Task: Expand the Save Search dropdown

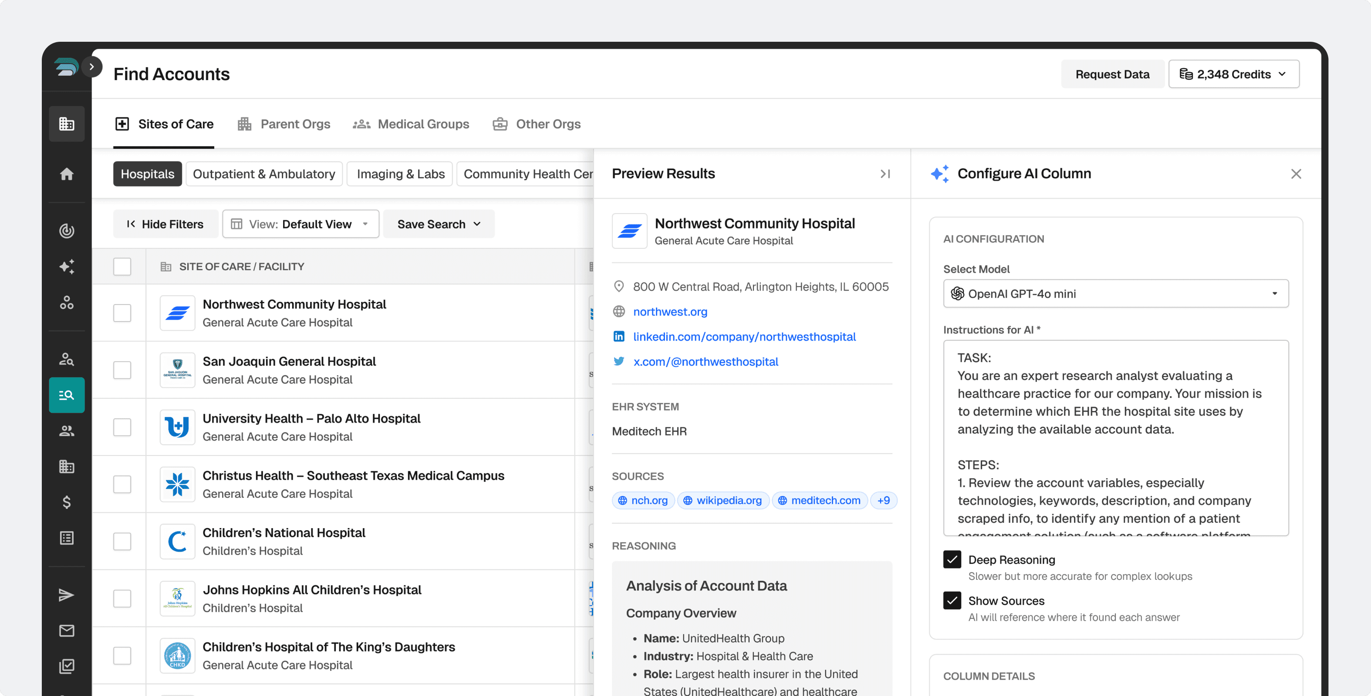Action: click(x=439, y=224)
